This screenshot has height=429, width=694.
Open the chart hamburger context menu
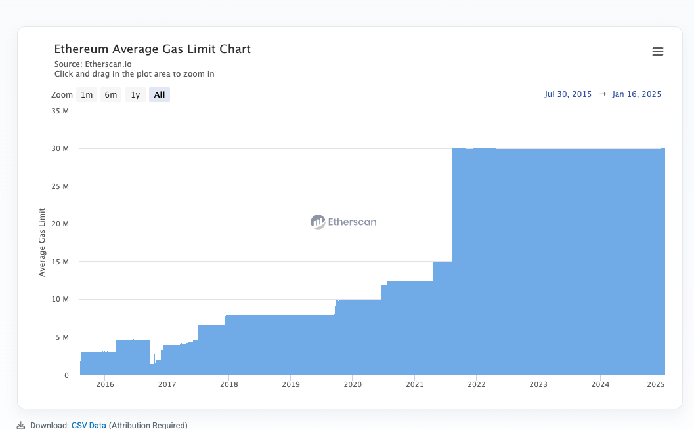click(658, 52)
